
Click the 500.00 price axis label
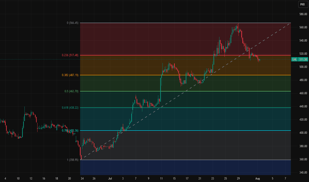[x=303, y=67]
